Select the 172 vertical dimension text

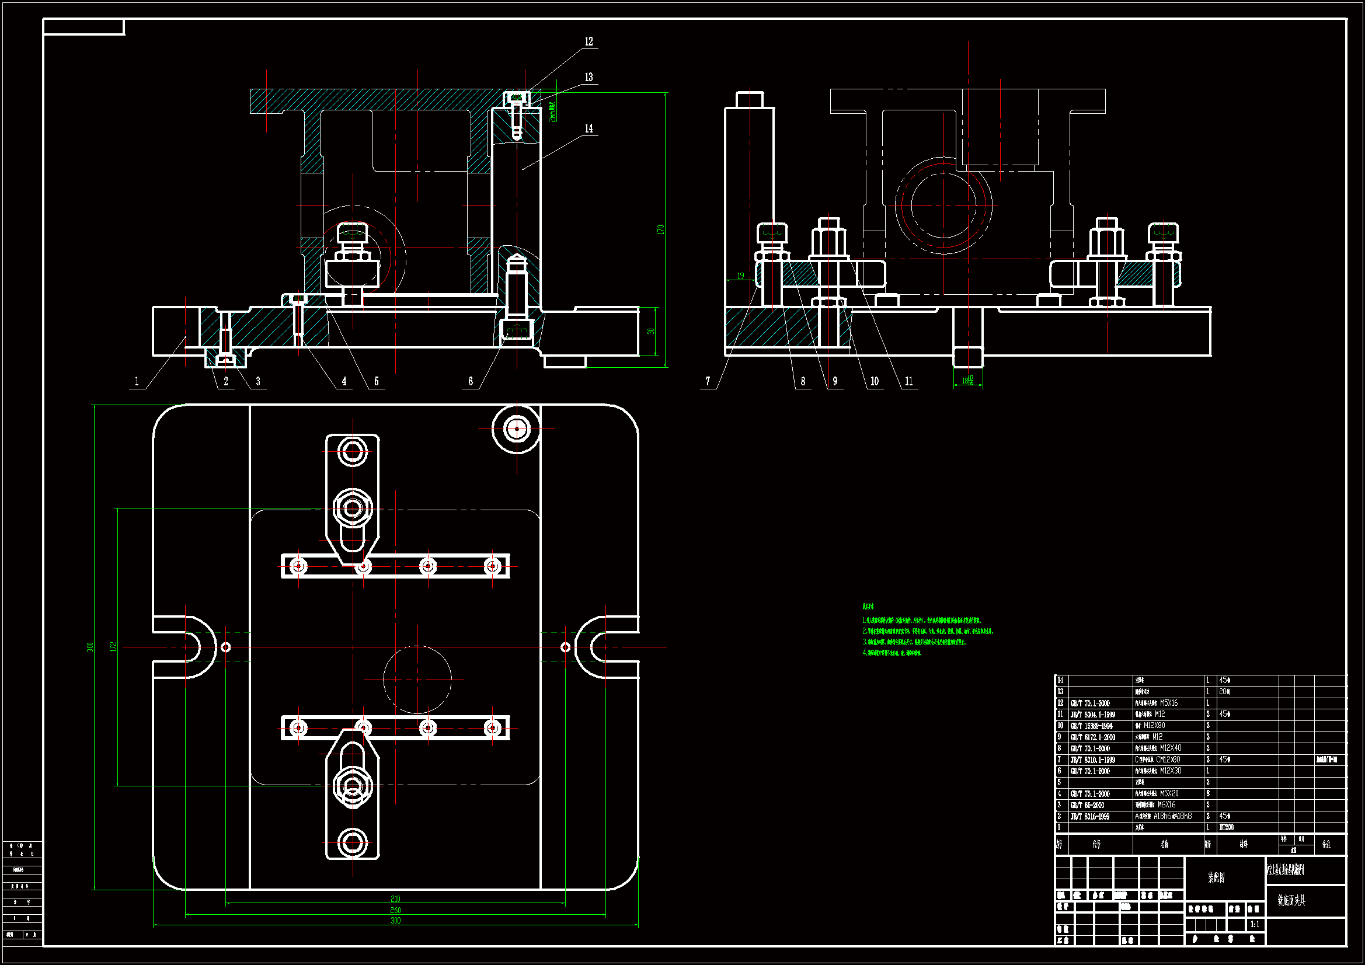(113, 647)
